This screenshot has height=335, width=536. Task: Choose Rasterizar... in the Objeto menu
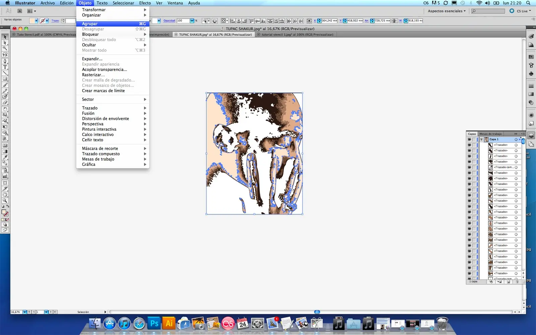point(113,75)
